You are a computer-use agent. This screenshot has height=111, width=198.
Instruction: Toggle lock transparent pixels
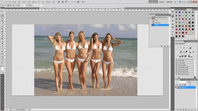point(179,85)
